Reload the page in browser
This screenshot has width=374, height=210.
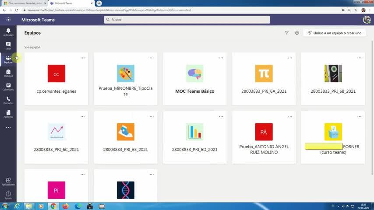tap(17, 10)
